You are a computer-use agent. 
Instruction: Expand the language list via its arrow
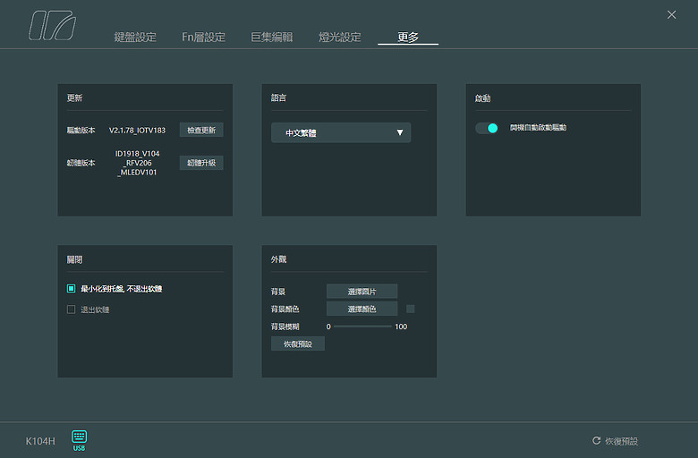coord(400,132)
